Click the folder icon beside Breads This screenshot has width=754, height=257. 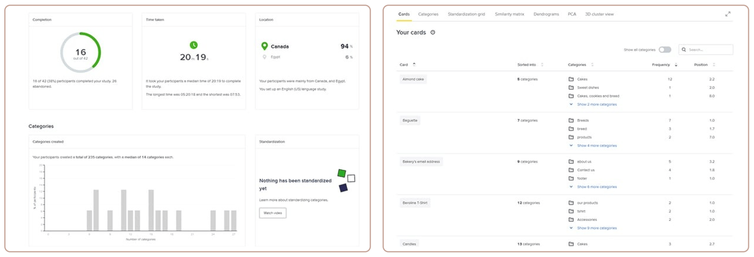click(x=571, y=121)
